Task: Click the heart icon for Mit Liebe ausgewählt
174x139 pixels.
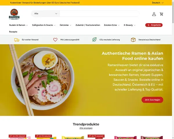Action: coord(55,40)
